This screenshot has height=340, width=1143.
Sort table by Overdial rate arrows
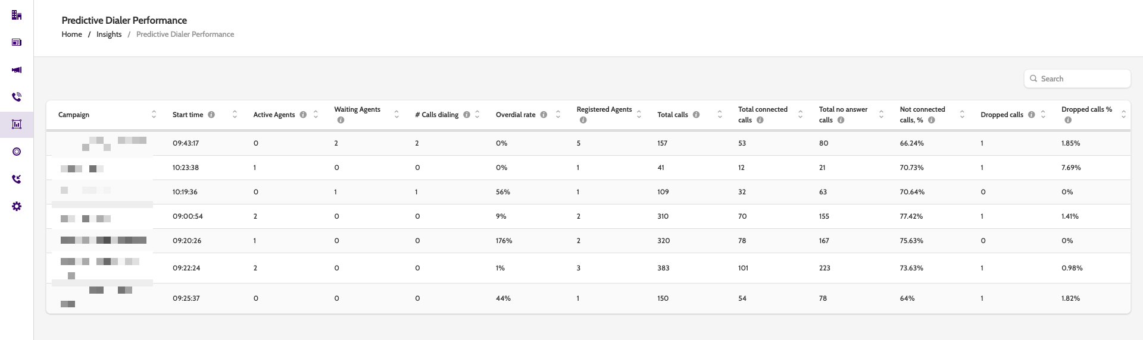(558, 114)
